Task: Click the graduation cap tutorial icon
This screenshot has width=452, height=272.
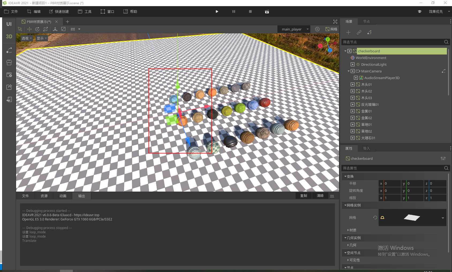Action: point(420,11)
